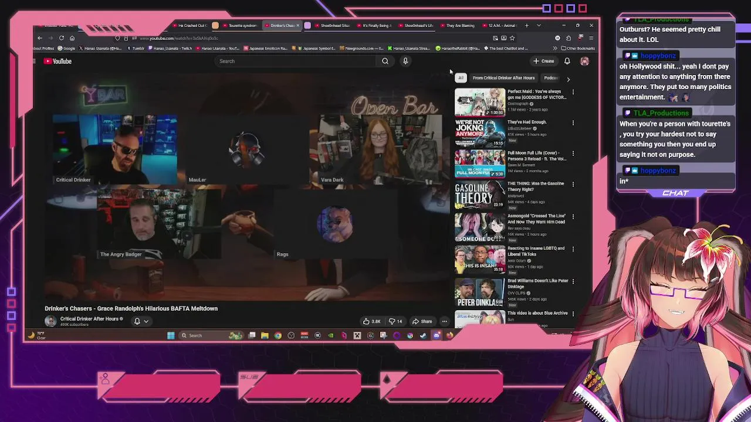Open options for Reacting to Insane TikToks video
This screenshot has height=422, width=751.
tap(573, 249)
